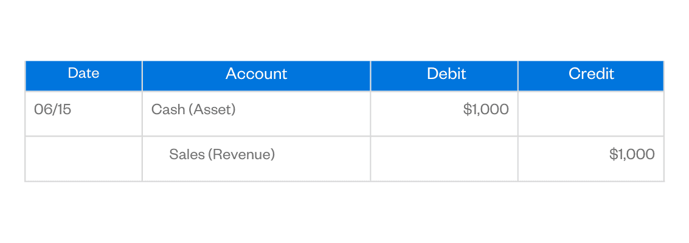
Task: Select the empty credit cell in Cash row
Action: click(x=590, y=113)
